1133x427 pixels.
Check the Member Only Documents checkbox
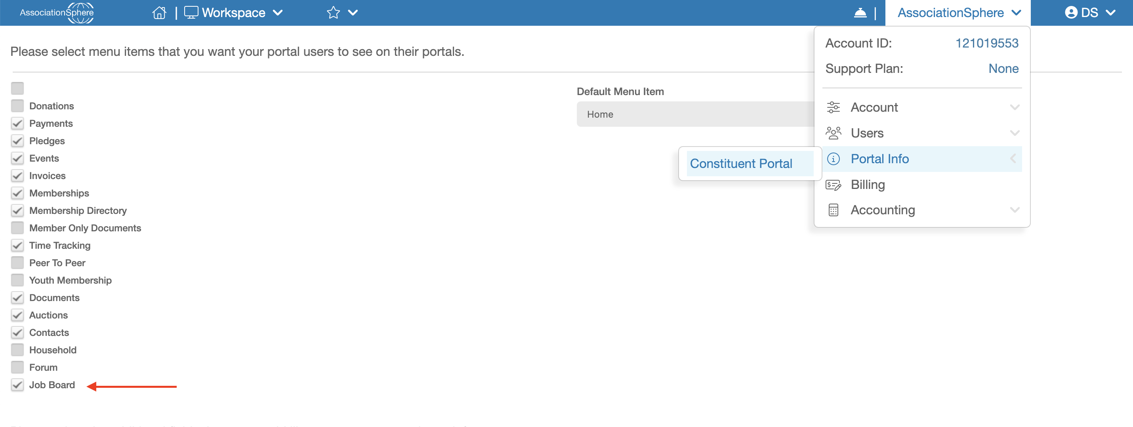coord(17,228)
